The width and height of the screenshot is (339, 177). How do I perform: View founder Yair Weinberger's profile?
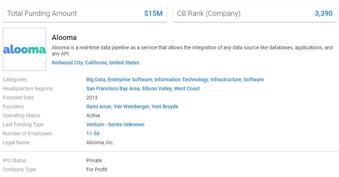pyautogui.click(x=131, y=106)
